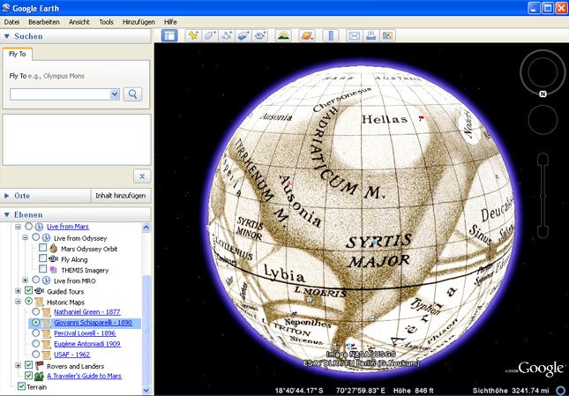
Task: Enable the Mars Odyssey Orbit checkbox
Action: 43,248
